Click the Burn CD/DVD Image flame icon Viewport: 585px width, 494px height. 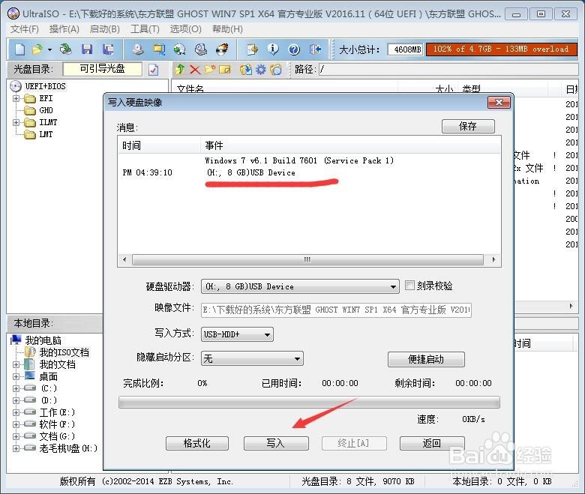pyautogui.click(x=222, y=49)
